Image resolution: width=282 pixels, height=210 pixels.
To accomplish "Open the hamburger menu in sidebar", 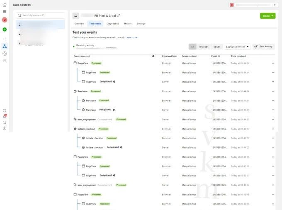I will coord(5,12).
